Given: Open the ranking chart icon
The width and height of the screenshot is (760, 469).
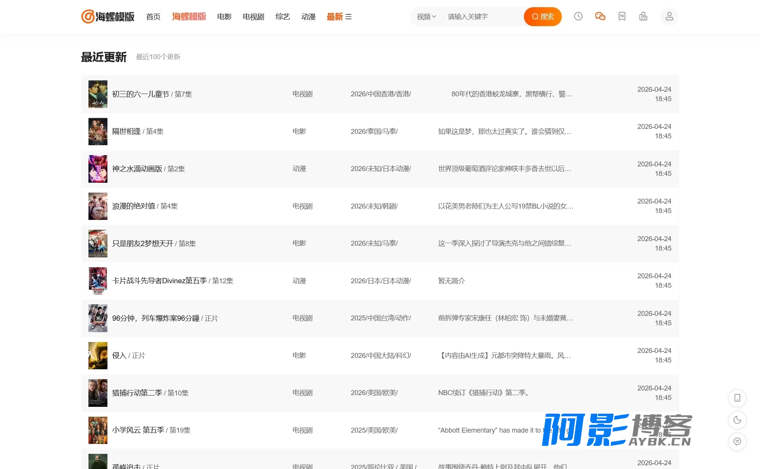Looking at the screenshot, I should point(643,16).
